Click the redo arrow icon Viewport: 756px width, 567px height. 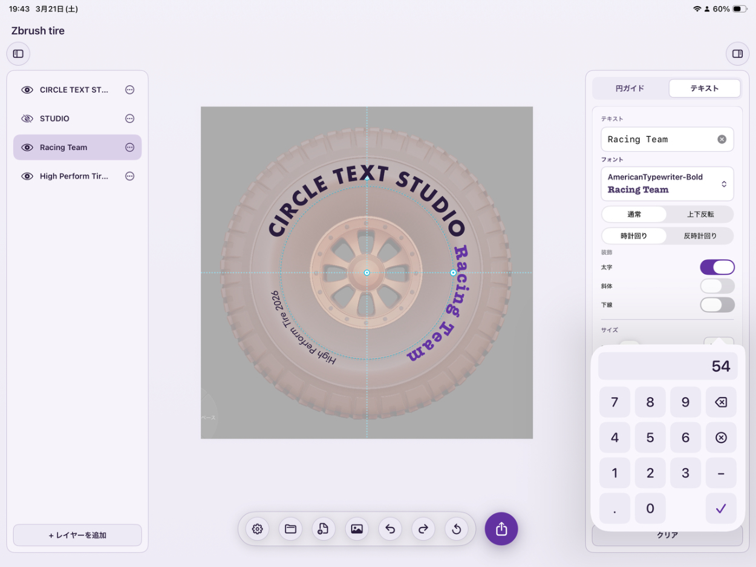423,529
